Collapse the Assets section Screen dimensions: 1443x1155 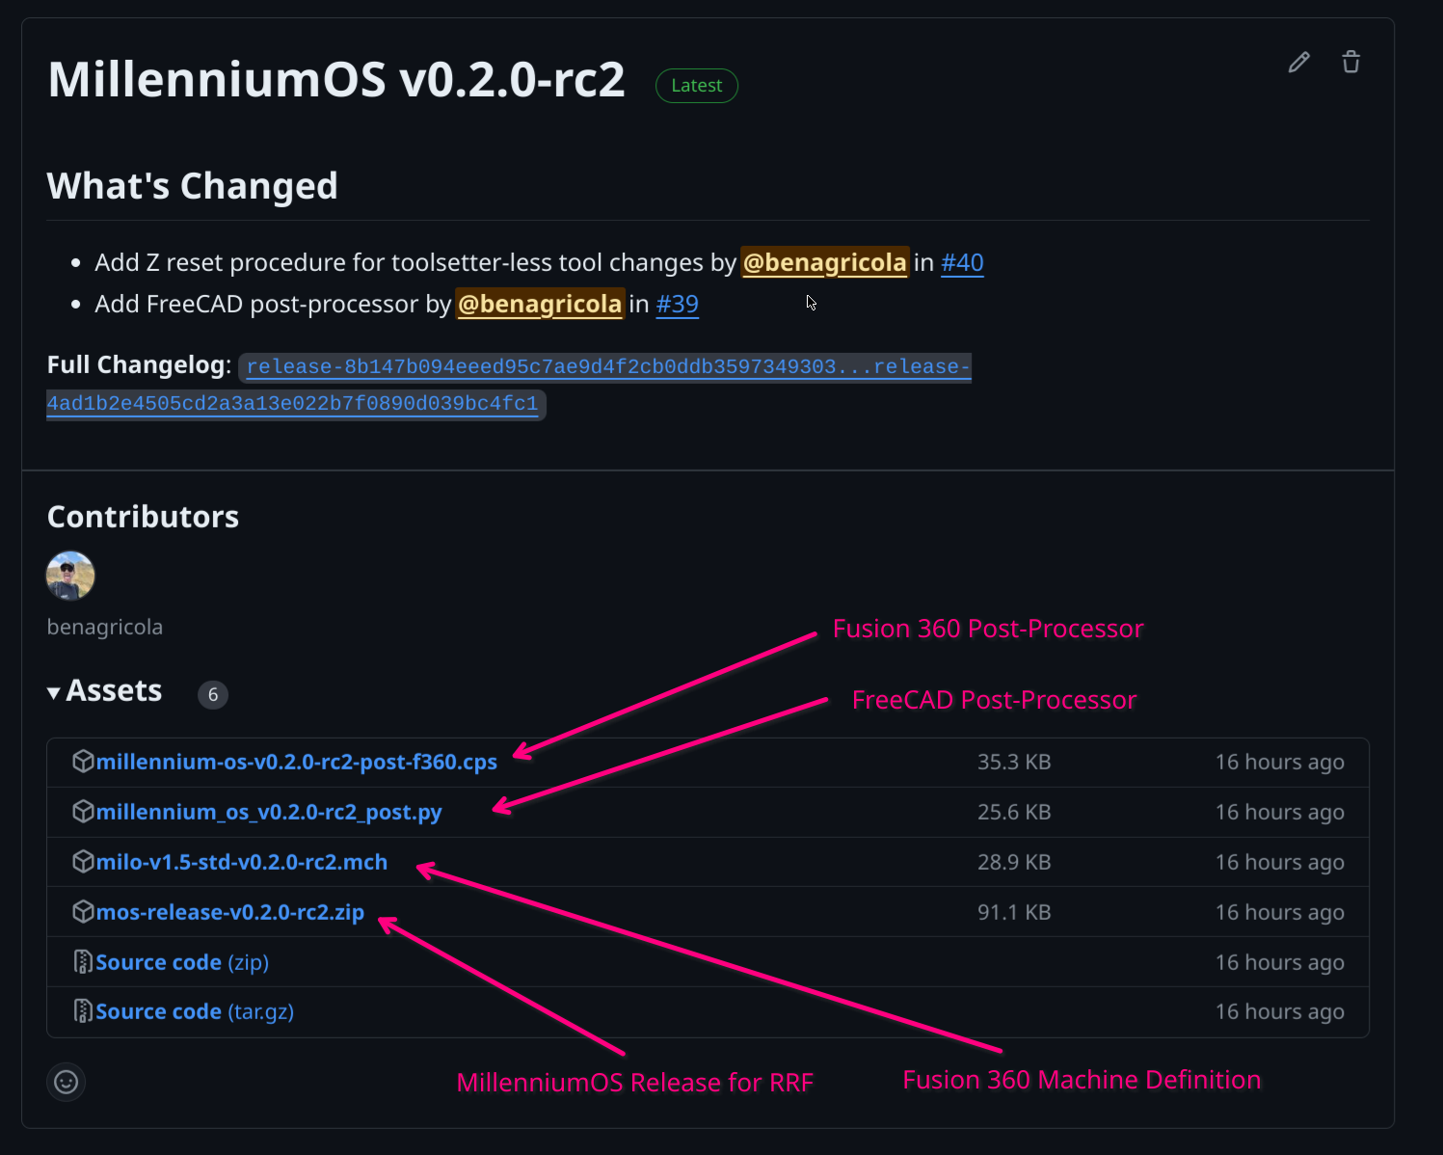(105, 691)
